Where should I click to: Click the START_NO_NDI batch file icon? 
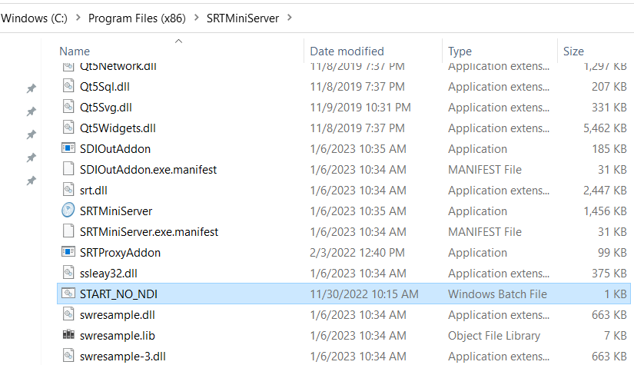[x=68, y=294]
